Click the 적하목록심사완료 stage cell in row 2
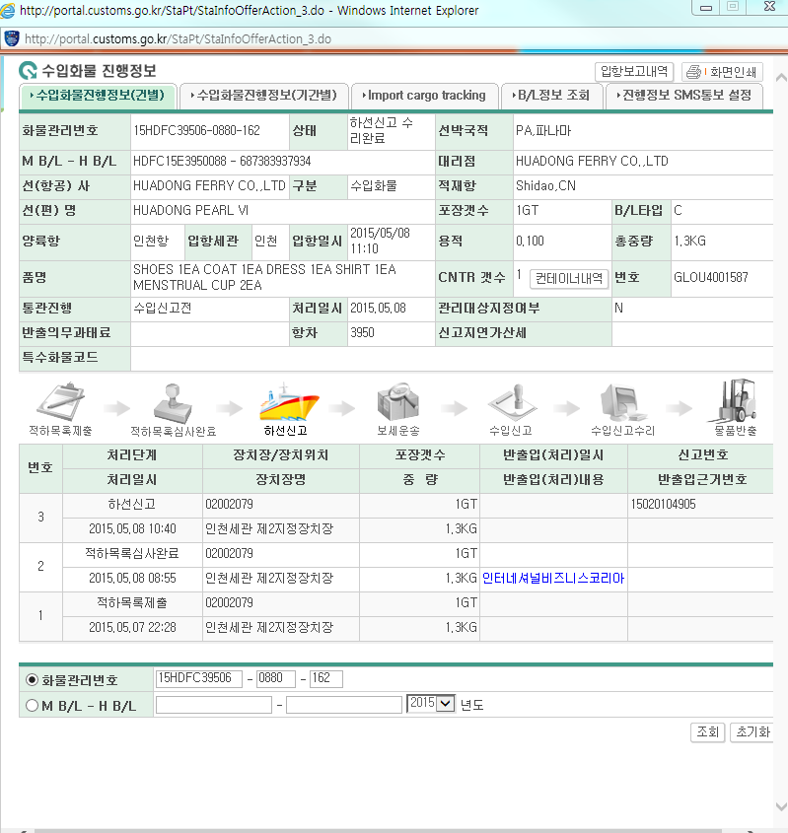 (x=132, y=554)
